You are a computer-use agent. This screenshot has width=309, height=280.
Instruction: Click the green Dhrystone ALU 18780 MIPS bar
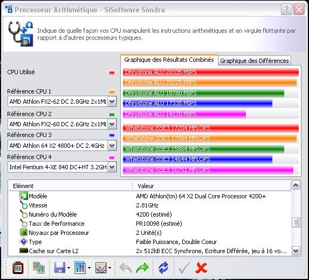[x=203, y=93]
